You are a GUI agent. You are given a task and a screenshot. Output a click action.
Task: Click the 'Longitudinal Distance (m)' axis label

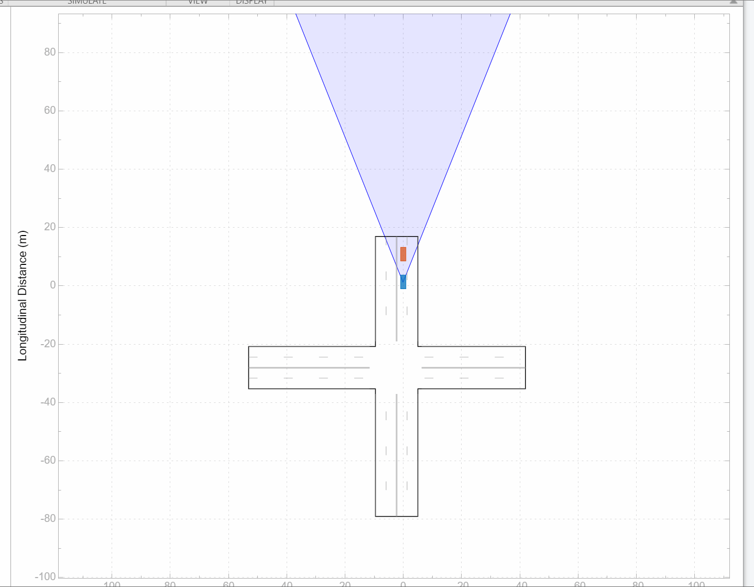[x=23, y=296]
